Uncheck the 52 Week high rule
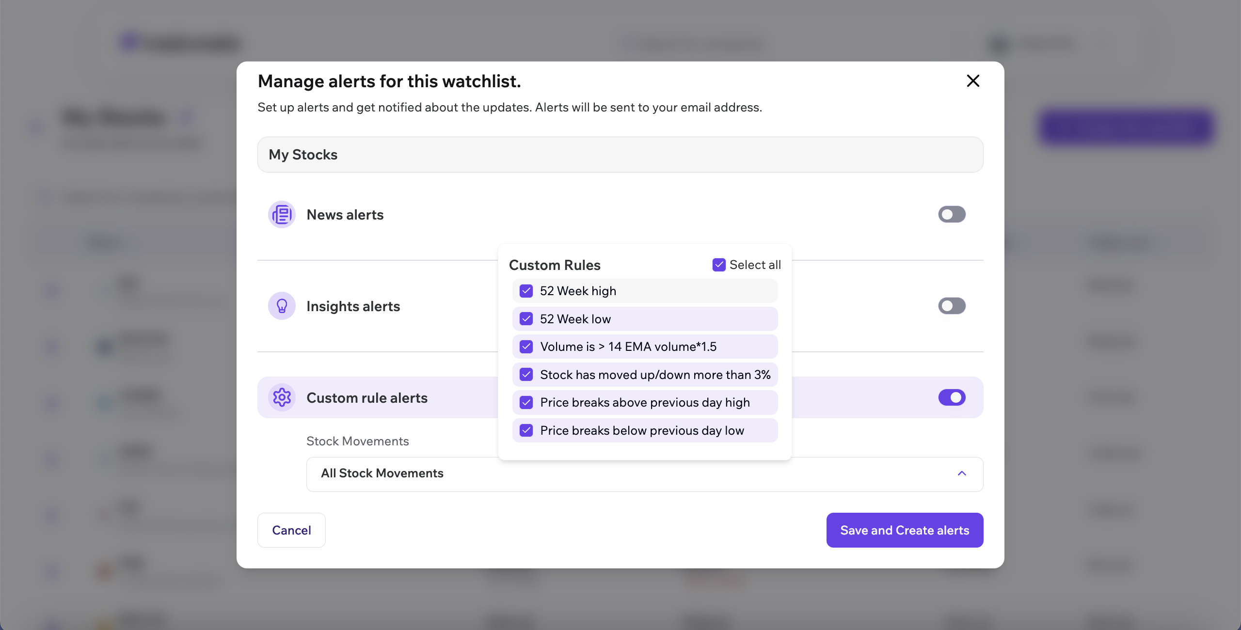1241x630 pixels. click(526, 291)
